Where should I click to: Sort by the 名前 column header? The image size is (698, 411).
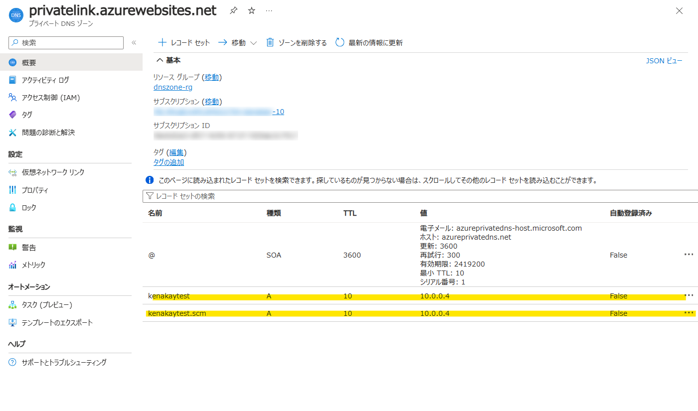[x=155, y=213]
